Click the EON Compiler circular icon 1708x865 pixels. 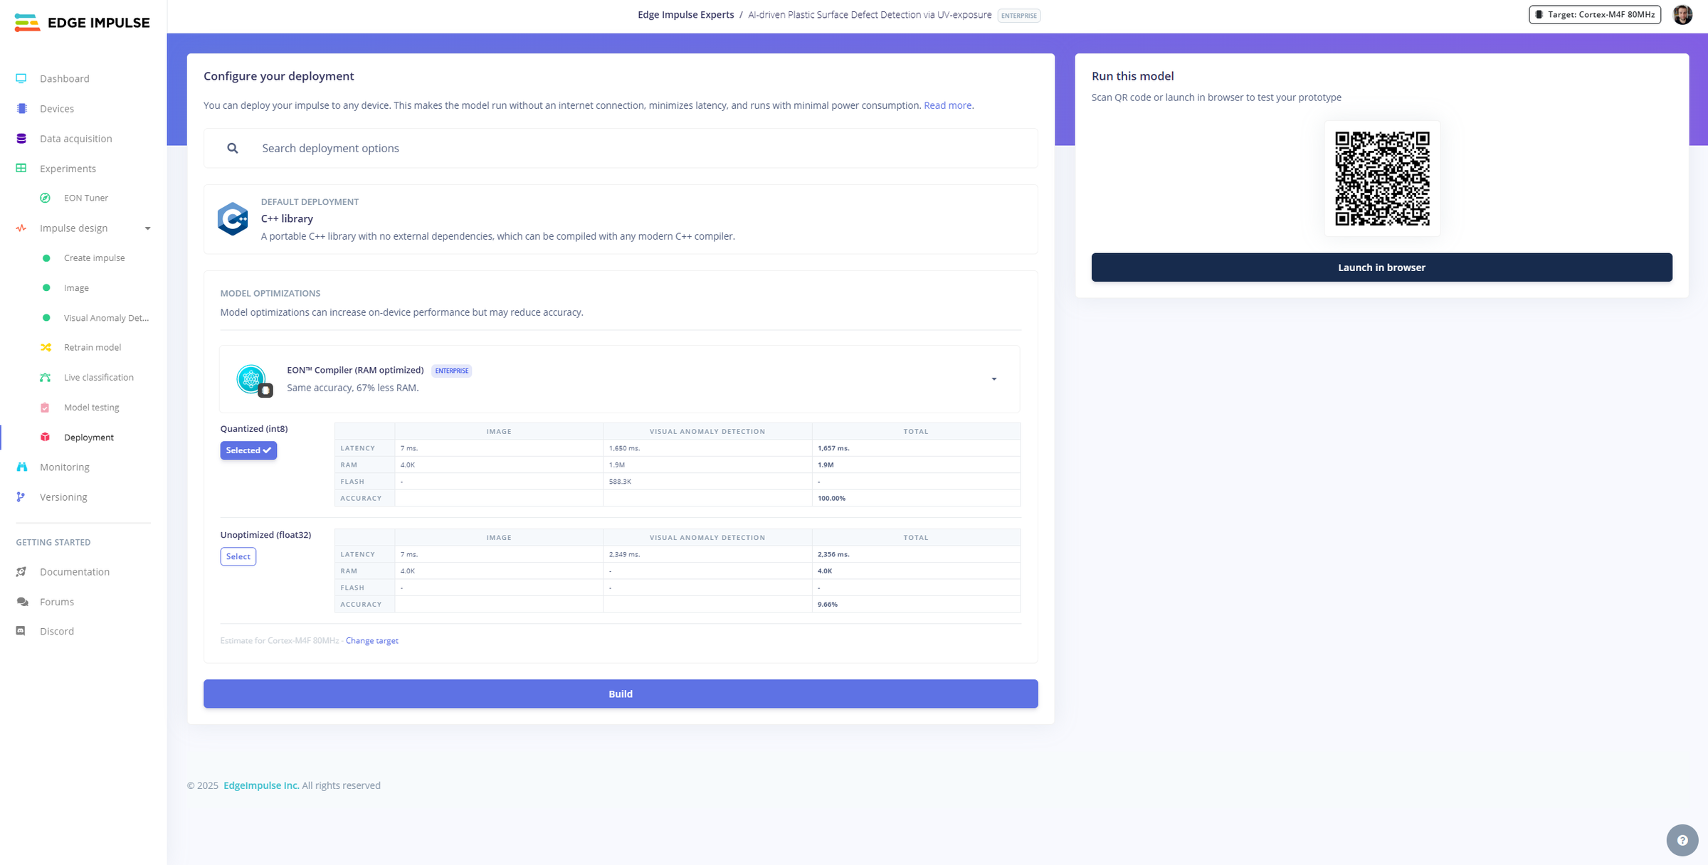click(252, 380)
